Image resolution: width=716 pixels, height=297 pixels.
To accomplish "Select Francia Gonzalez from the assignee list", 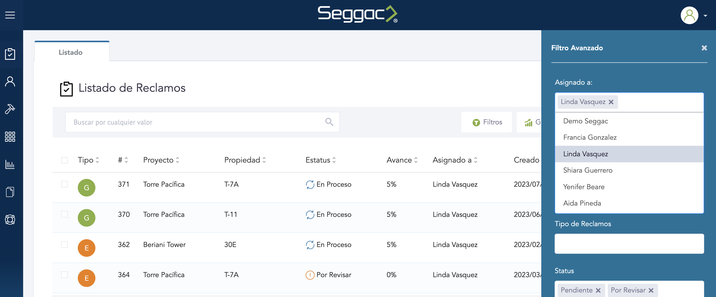I will pyautogui.click(x=629, y=137).
